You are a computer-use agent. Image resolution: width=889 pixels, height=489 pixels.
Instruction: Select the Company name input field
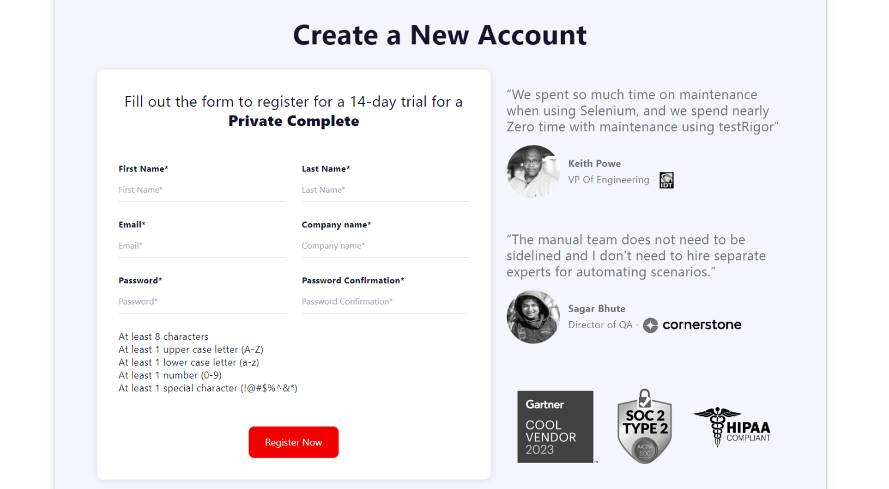[x=385, y=246]
